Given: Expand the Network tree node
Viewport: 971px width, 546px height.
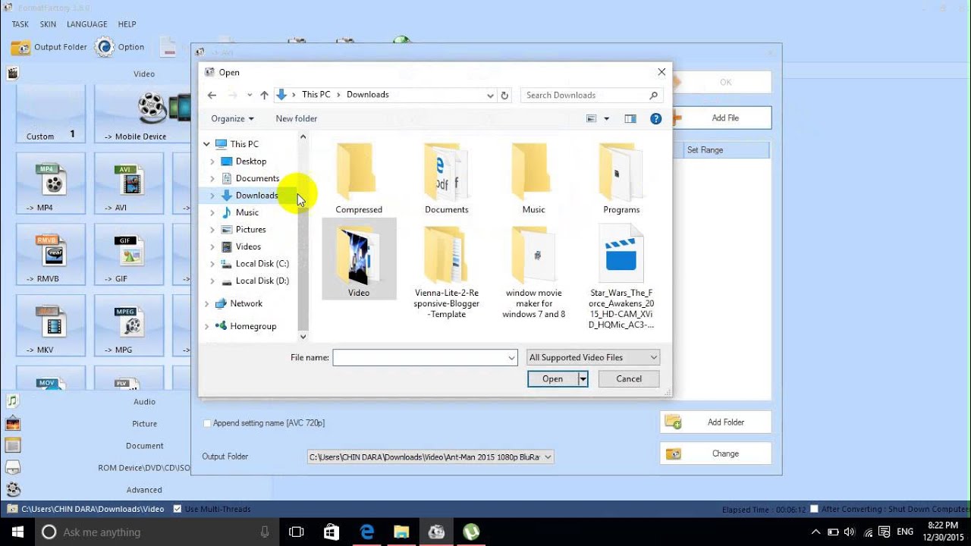Looking at the screenshot, I should coord(206,303).
